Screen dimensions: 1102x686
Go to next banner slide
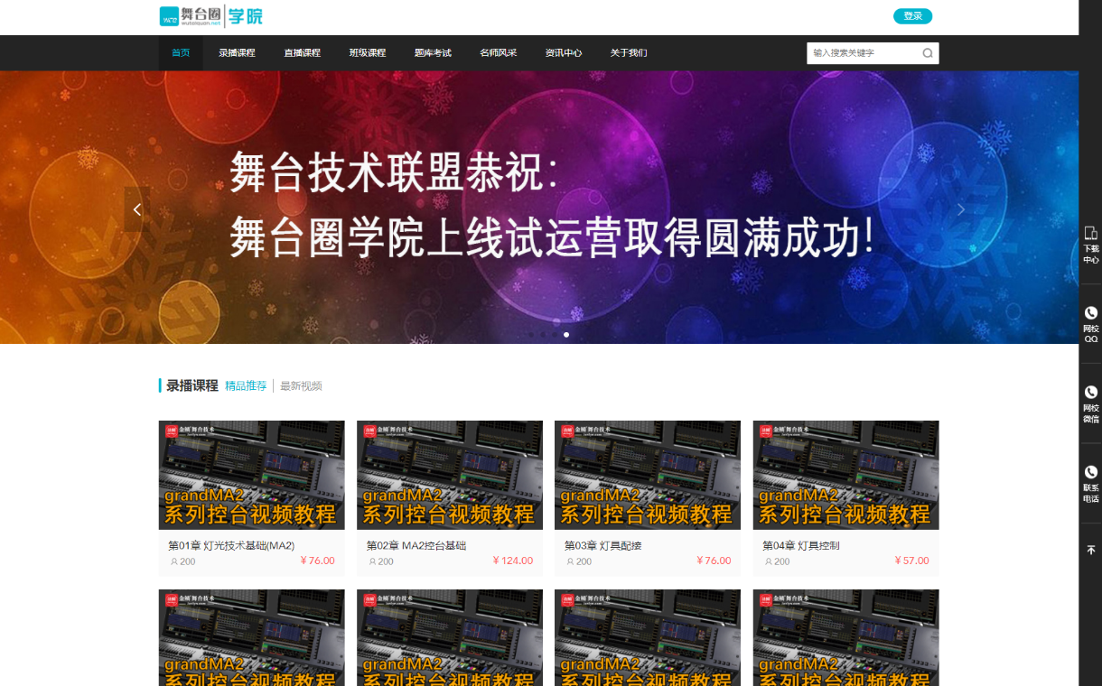click(960, 209)
